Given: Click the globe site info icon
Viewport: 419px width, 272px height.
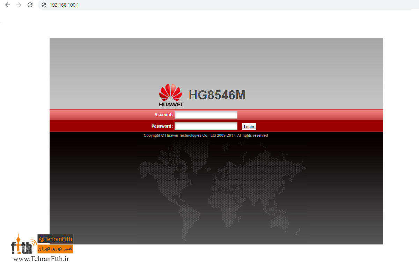Looking at the screenshot, I should pos(44,5).
